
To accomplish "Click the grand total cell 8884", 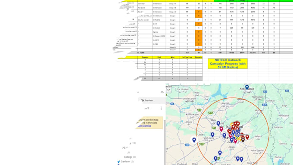I will coord(242,53).
